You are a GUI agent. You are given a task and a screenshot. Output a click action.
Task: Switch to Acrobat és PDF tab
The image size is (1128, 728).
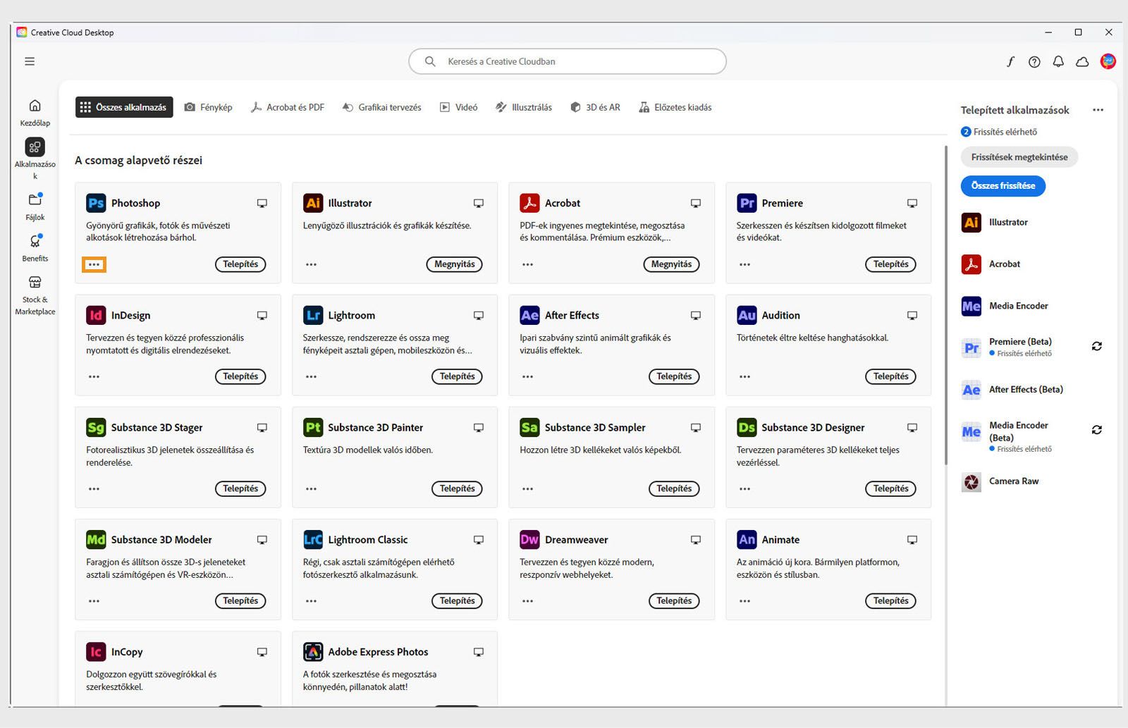coord(288,107)
